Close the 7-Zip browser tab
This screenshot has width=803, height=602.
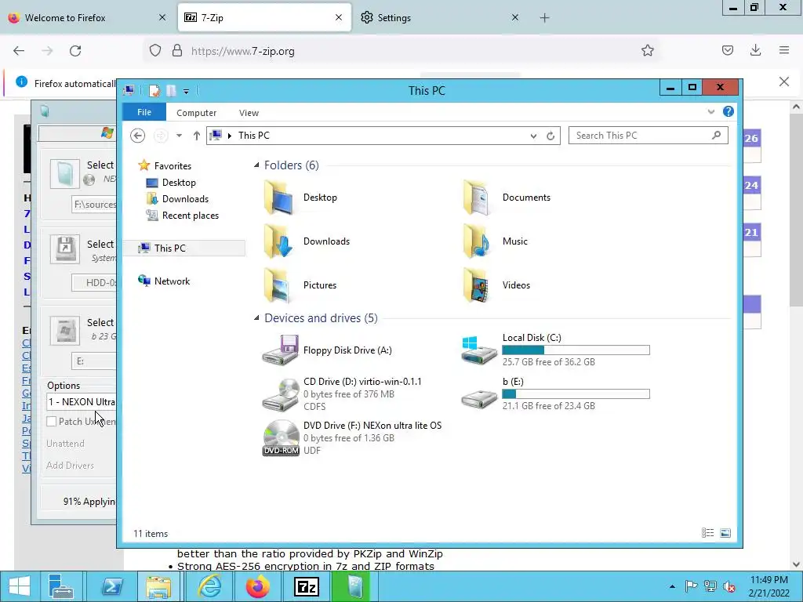339,17
